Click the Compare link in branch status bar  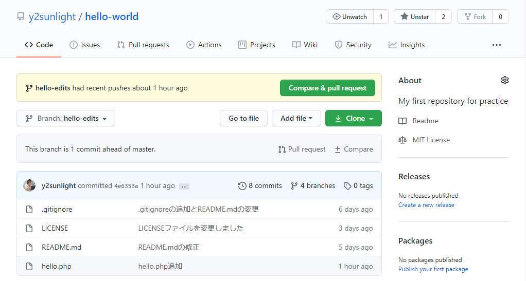(x=354, y=149)
